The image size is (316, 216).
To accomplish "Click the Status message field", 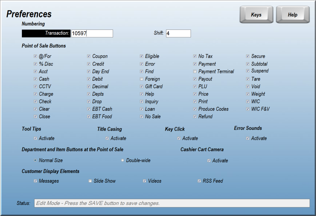I will tap(172, 203).
